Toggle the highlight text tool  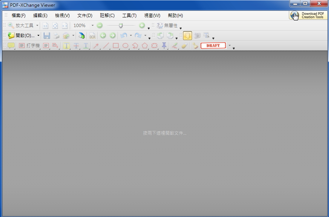coord(66,46)
